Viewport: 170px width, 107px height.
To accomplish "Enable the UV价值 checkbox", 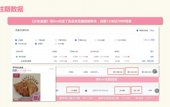I will [x=56, y=44].
